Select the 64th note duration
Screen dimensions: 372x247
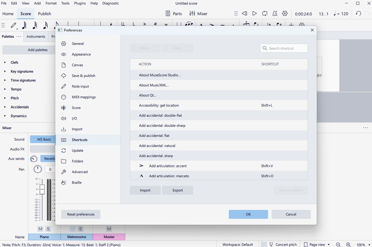point(24,26)
